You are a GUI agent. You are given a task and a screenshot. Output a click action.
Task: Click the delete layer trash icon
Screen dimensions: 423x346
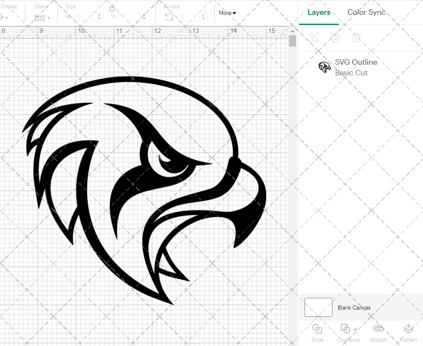coord(357,38)
